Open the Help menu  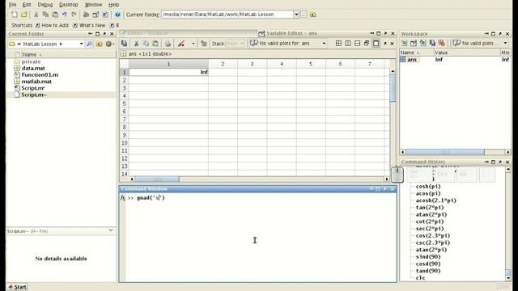tap(113, 5)
